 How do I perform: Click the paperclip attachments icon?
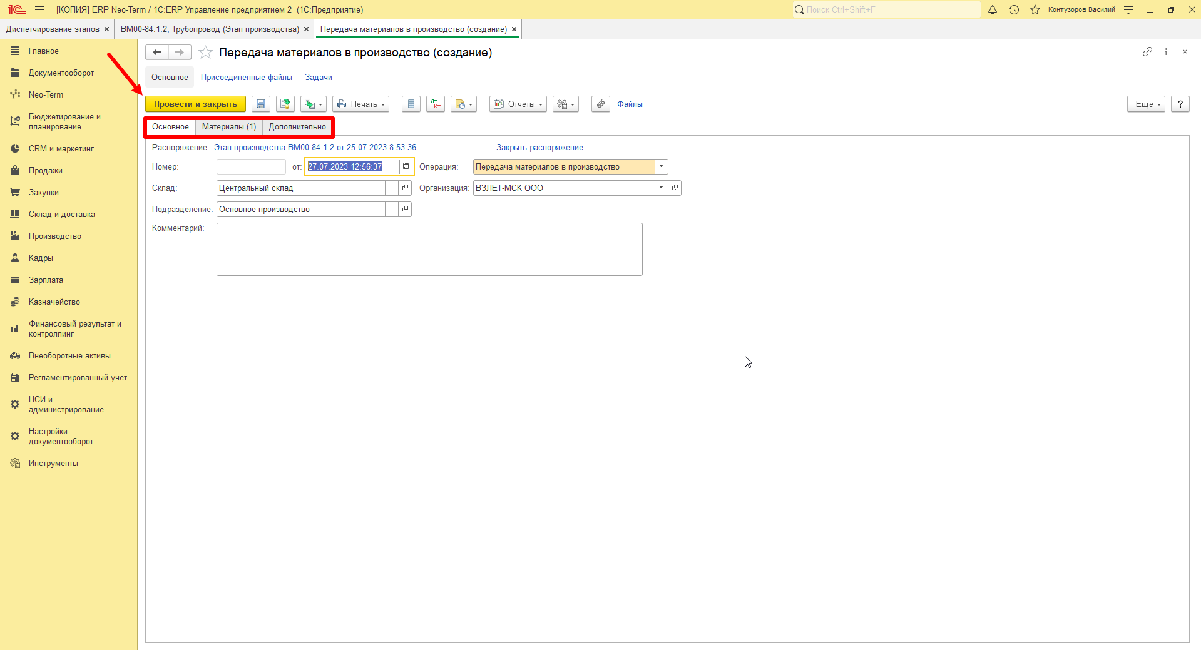tap(601, 104)
